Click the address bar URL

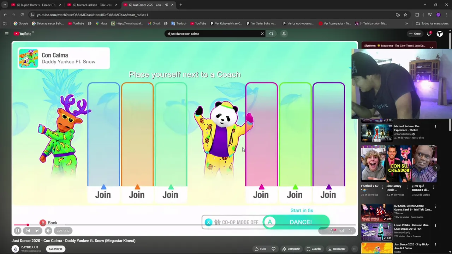92,15
